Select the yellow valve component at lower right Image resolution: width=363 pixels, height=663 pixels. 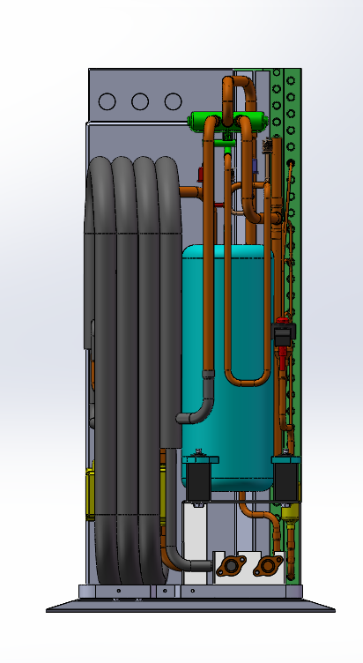[291, 513]
